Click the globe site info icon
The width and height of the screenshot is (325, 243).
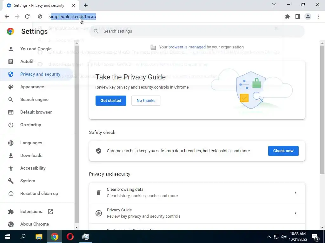(40, 16)
